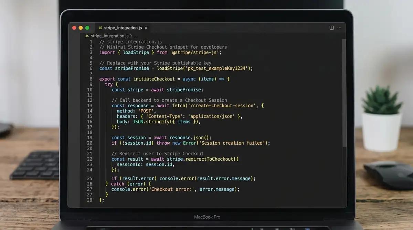Select the stripe_integration.js editor tab

pos(123,28)
